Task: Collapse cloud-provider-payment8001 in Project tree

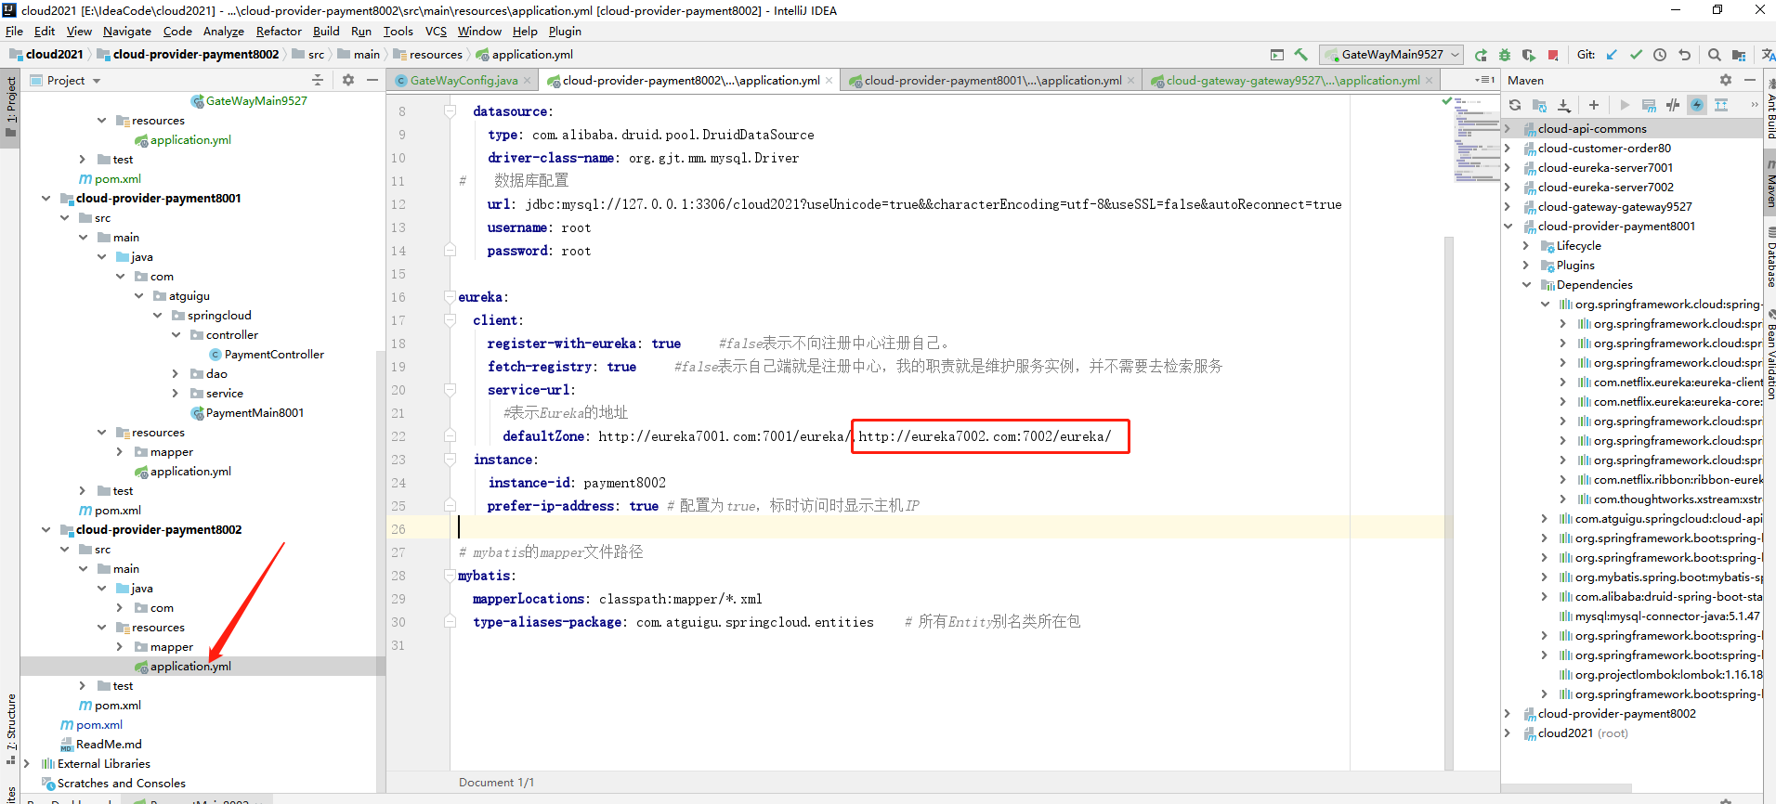Action: pos(46,198)
